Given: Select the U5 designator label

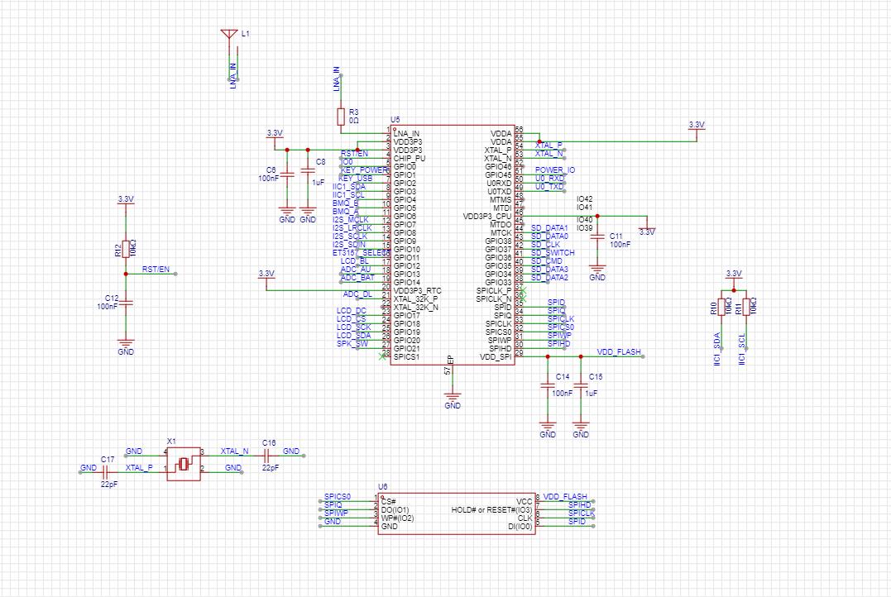Looking at the screenshot, I should [x=395, y=120].
